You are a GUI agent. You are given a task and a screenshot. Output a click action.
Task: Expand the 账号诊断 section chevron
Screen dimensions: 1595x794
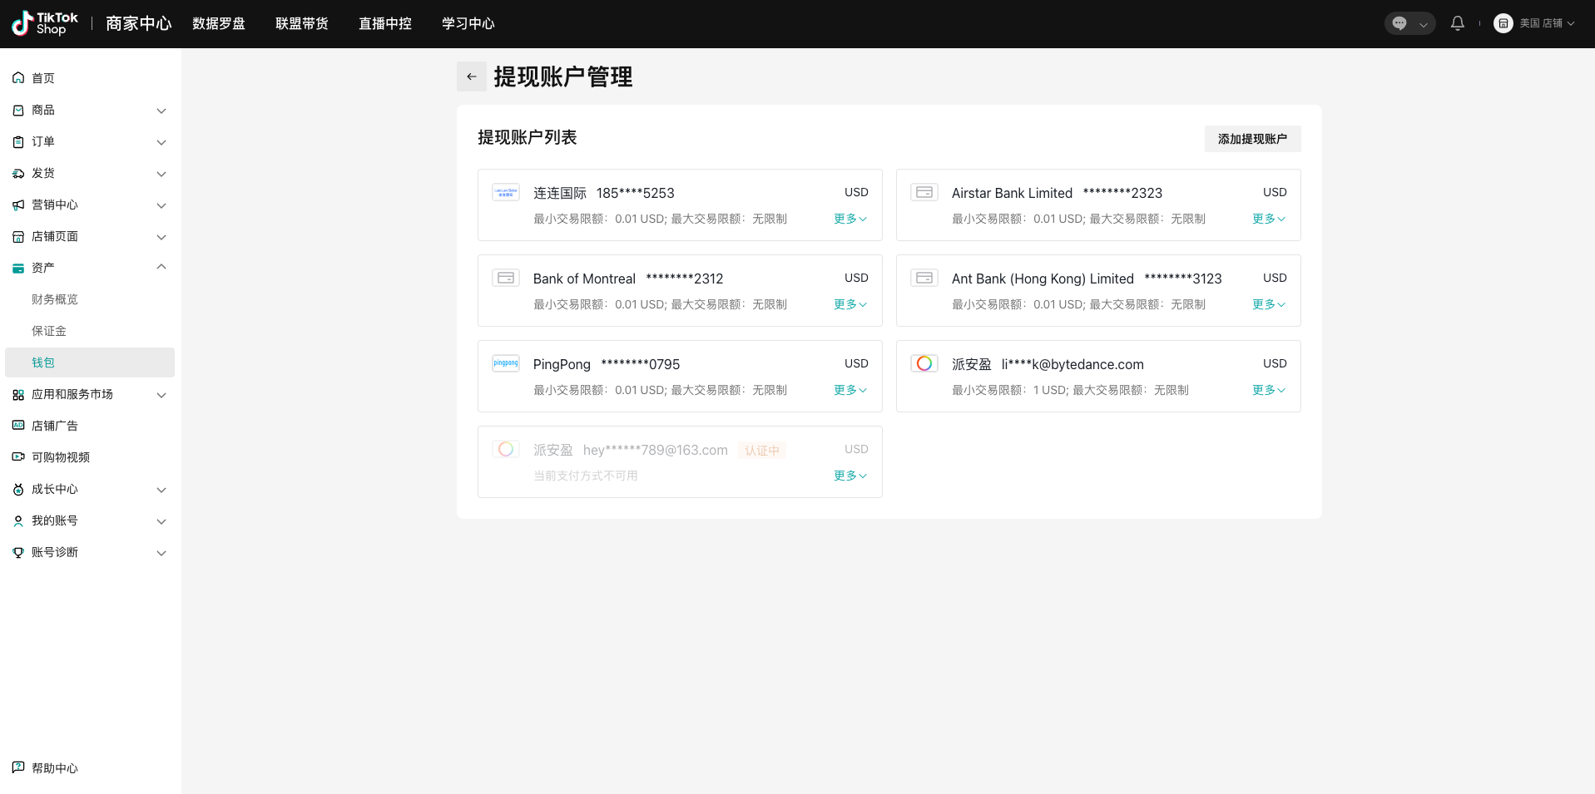(161, 553)
